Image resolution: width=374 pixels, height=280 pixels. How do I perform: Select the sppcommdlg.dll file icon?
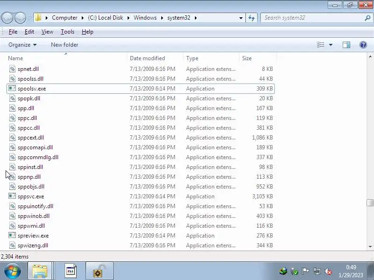(13, 157)
